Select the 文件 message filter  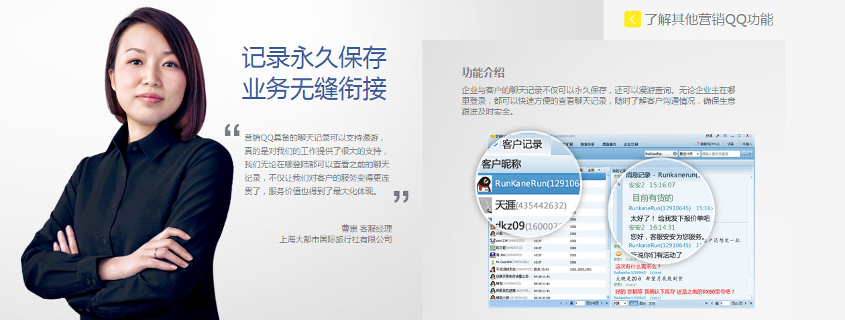[653, 303]
